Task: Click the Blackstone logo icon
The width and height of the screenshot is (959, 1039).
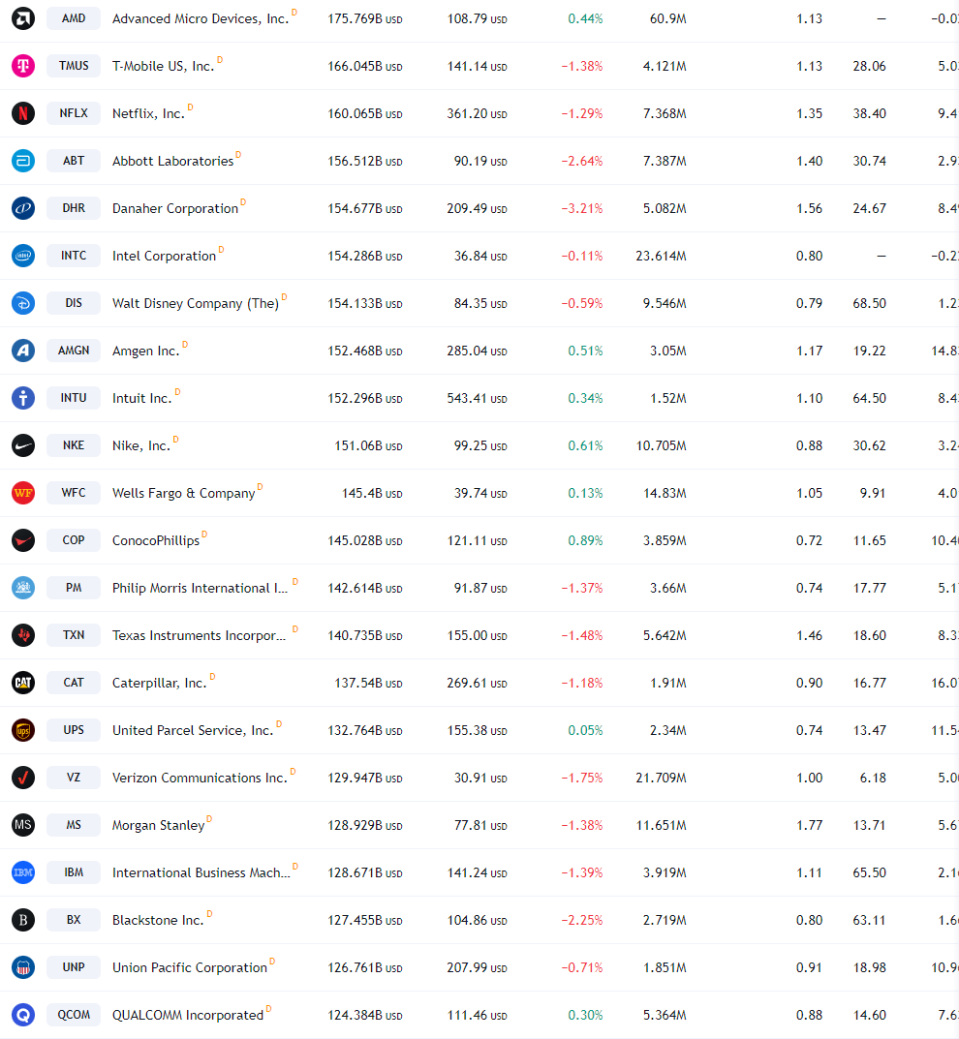Action: pos(23,920)
